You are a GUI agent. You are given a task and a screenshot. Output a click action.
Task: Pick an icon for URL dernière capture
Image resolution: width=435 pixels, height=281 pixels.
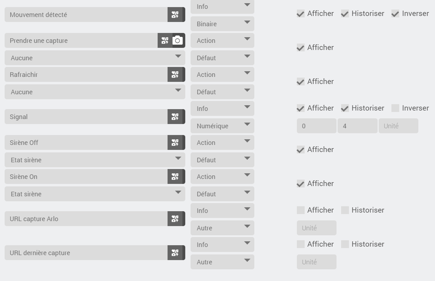tap(175, 253)
